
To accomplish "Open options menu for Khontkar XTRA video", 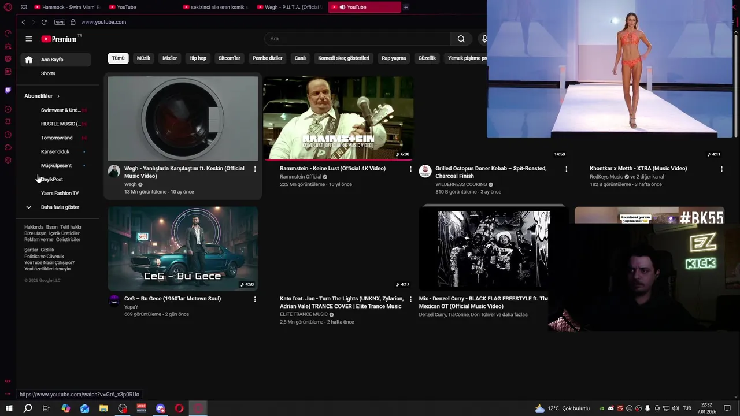I will click(x=721, y=169).
